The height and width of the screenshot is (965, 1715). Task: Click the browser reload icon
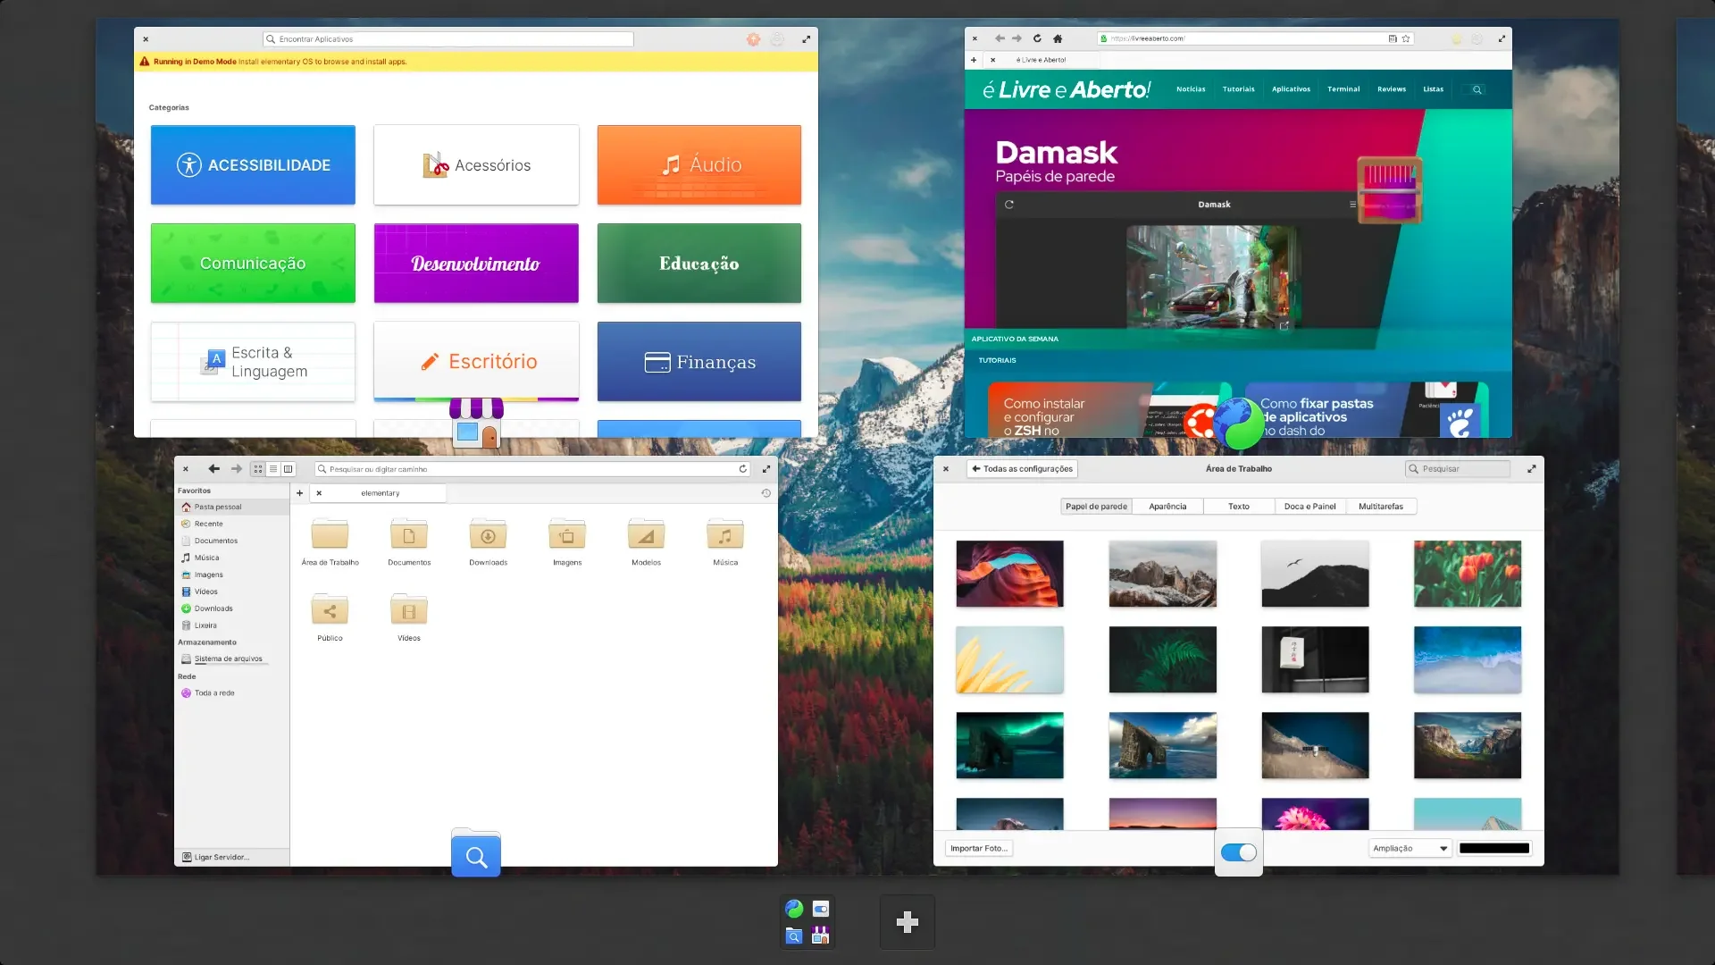click(x=1037, y=38)
